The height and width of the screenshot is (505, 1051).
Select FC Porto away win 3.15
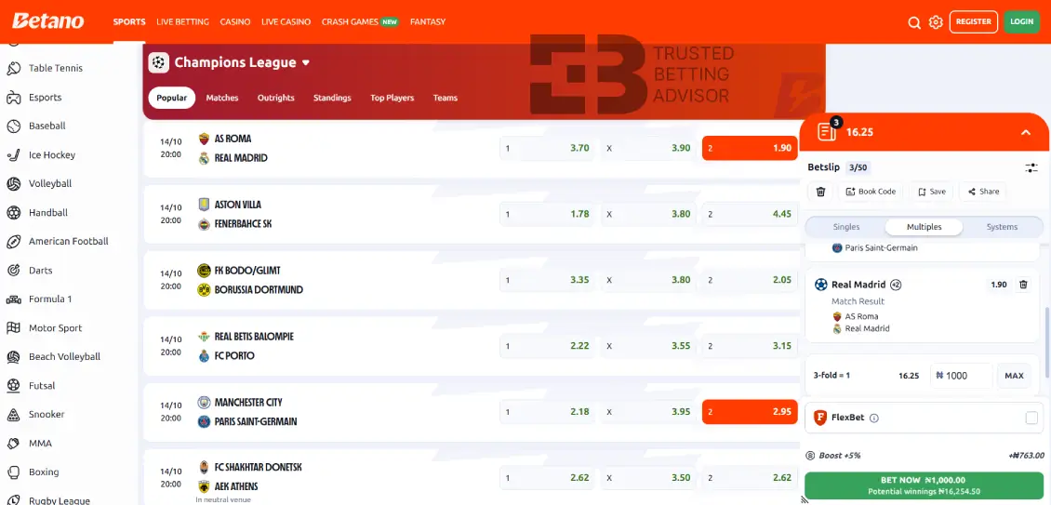coord(750,346)
